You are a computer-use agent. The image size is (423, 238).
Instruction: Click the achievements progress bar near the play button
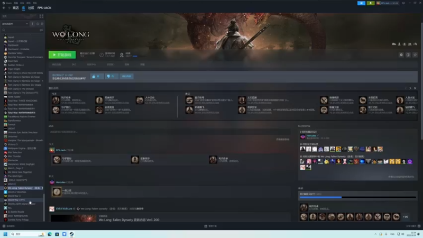pyautogui.click(x=139, y=56)
